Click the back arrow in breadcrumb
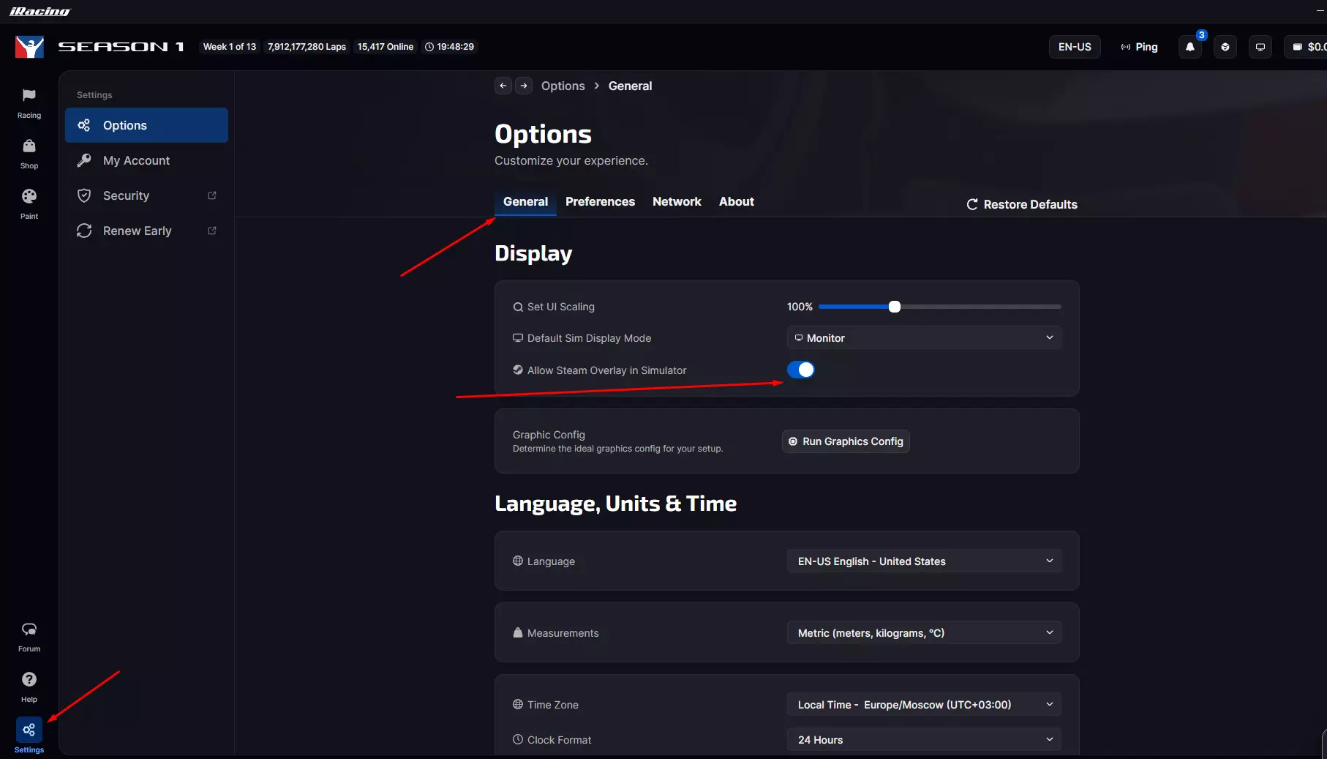The image size is (1327, 759). click(x=503, y=86)
